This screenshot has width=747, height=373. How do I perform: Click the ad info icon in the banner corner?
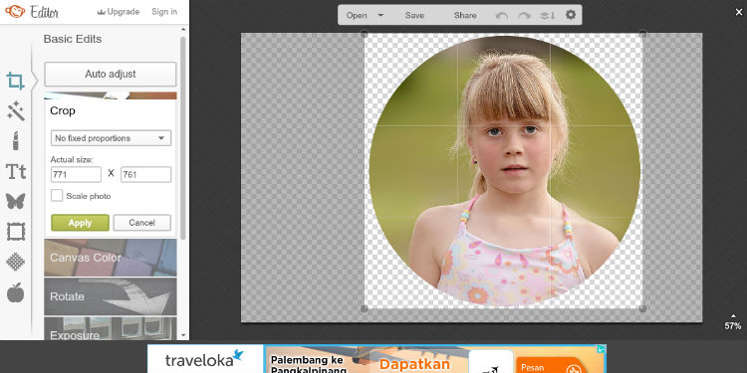[602, 349]
